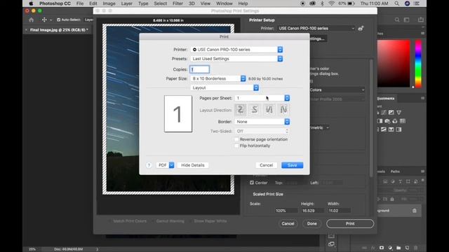This screenshot has height=252, width=449.
Task: Open the printer setup icon beside Printer dropdown
Action: point(361,28)
